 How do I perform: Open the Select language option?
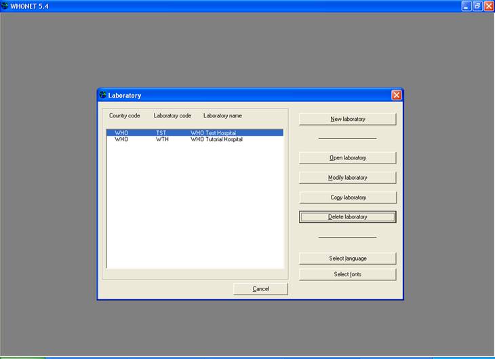pos(348,259)
